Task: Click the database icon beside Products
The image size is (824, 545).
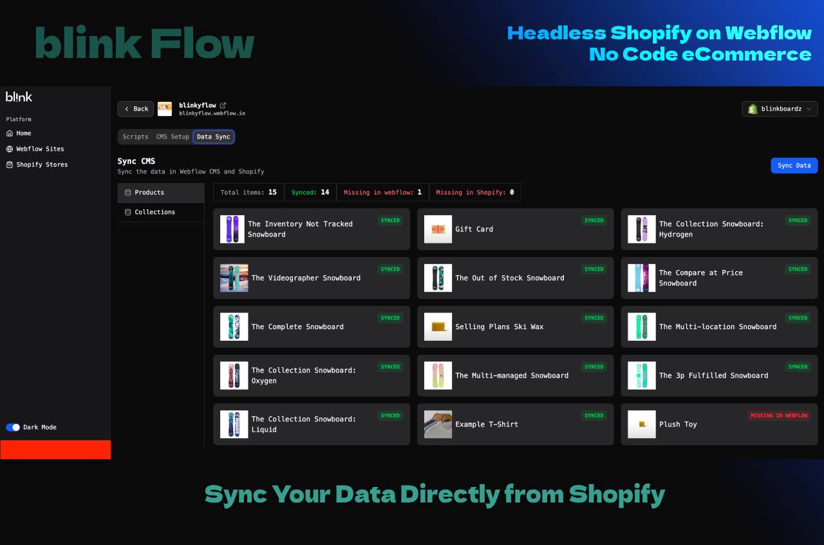Action: pyautogui.click(x=127, y=192)
